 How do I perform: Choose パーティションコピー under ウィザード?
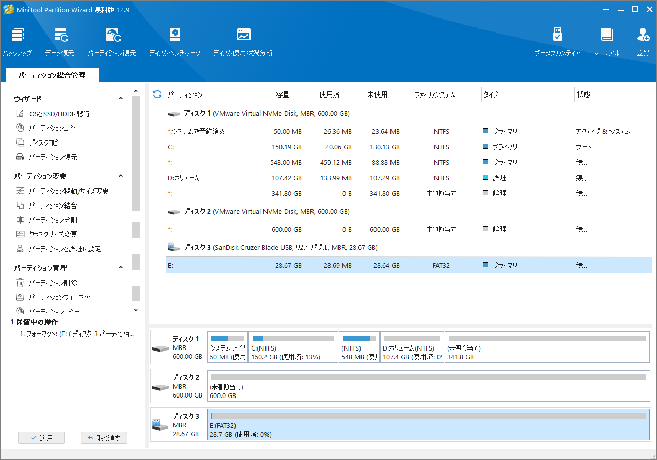[48, 128]
